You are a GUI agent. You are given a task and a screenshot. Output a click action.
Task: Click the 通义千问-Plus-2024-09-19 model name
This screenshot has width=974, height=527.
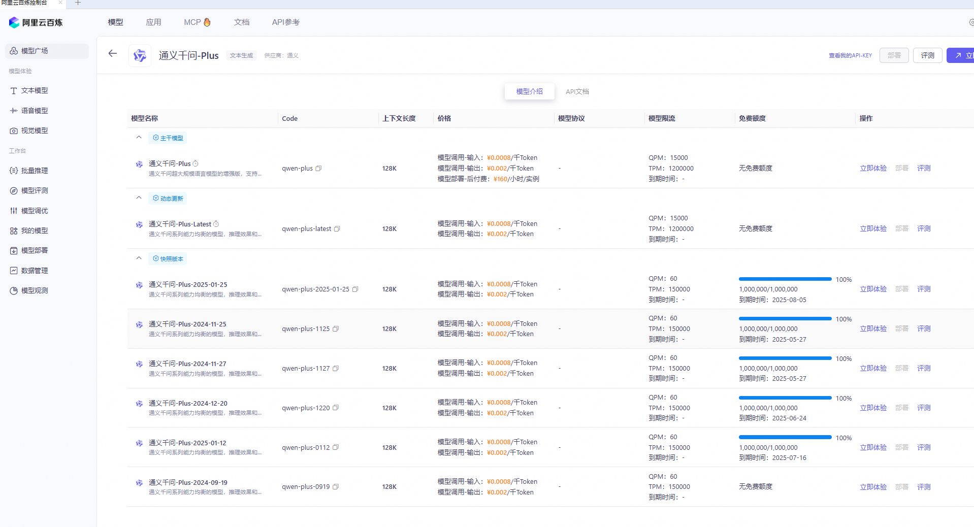(188, 483)
